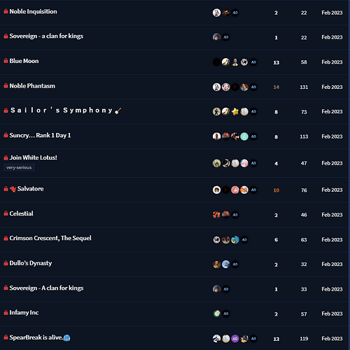Click the very-serious tag under White Lotus
Image resolution: width=350 pixels, height=350 pixels.
[x=19, y=167]
